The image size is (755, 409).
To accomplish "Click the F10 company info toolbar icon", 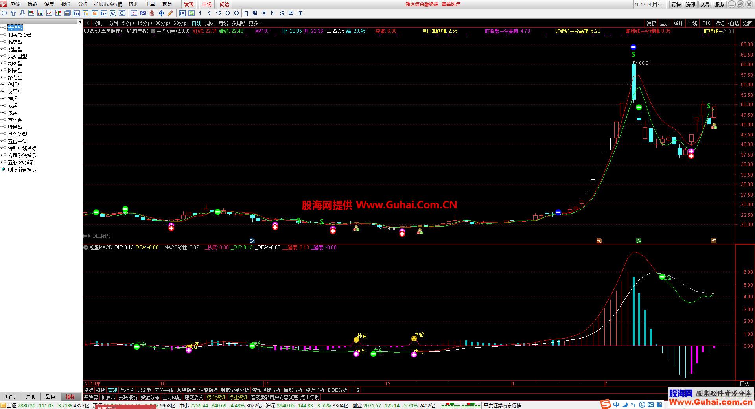I will 76,13.
